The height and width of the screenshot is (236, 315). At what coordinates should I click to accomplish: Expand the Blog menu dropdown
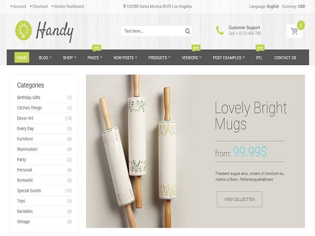(45, 58)
